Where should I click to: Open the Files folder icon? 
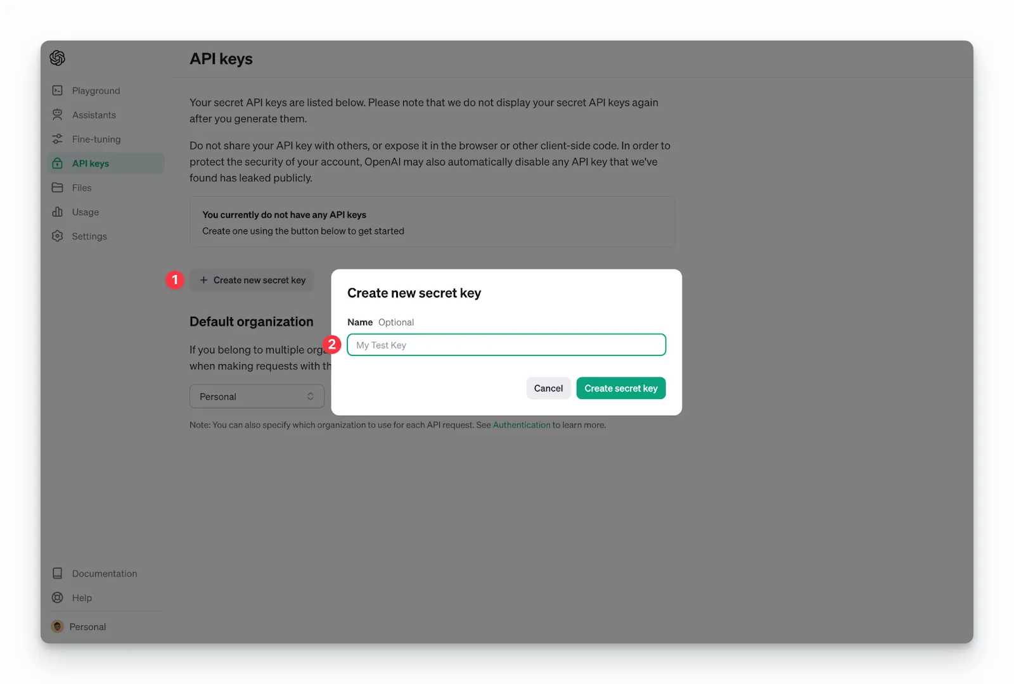(x=58, y=187)
